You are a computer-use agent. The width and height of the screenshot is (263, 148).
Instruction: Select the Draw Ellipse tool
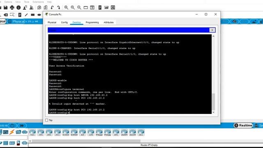point(39,15)
